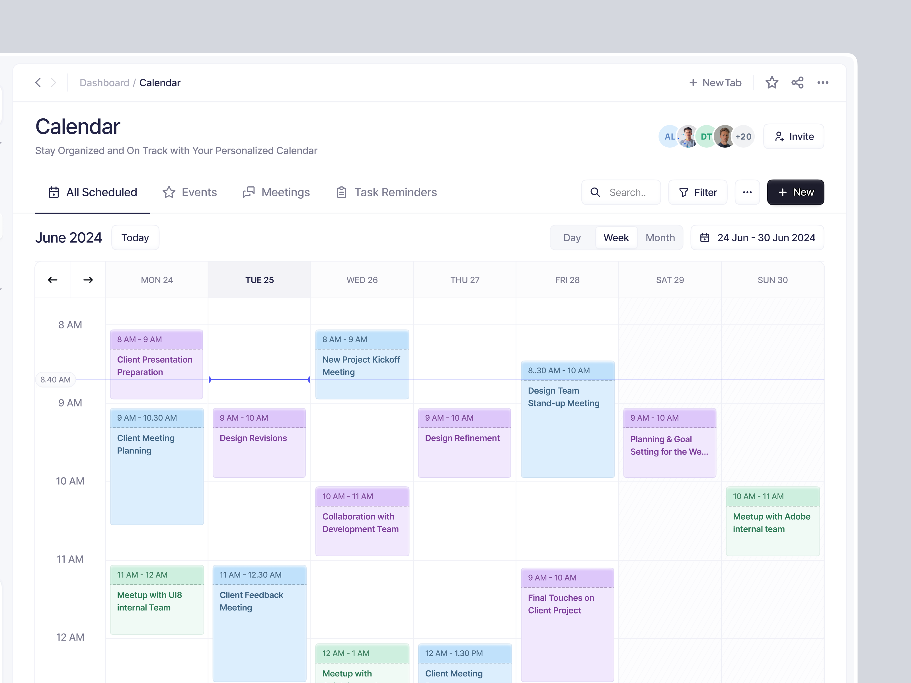Click the search magnifier icon

point(596,192)
